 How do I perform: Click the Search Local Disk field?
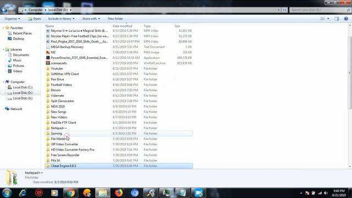pos(320,10)
